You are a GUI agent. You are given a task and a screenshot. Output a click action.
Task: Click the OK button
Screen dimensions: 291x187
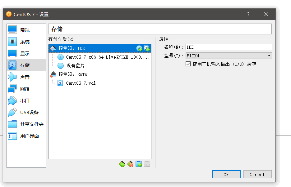[226, 174]
